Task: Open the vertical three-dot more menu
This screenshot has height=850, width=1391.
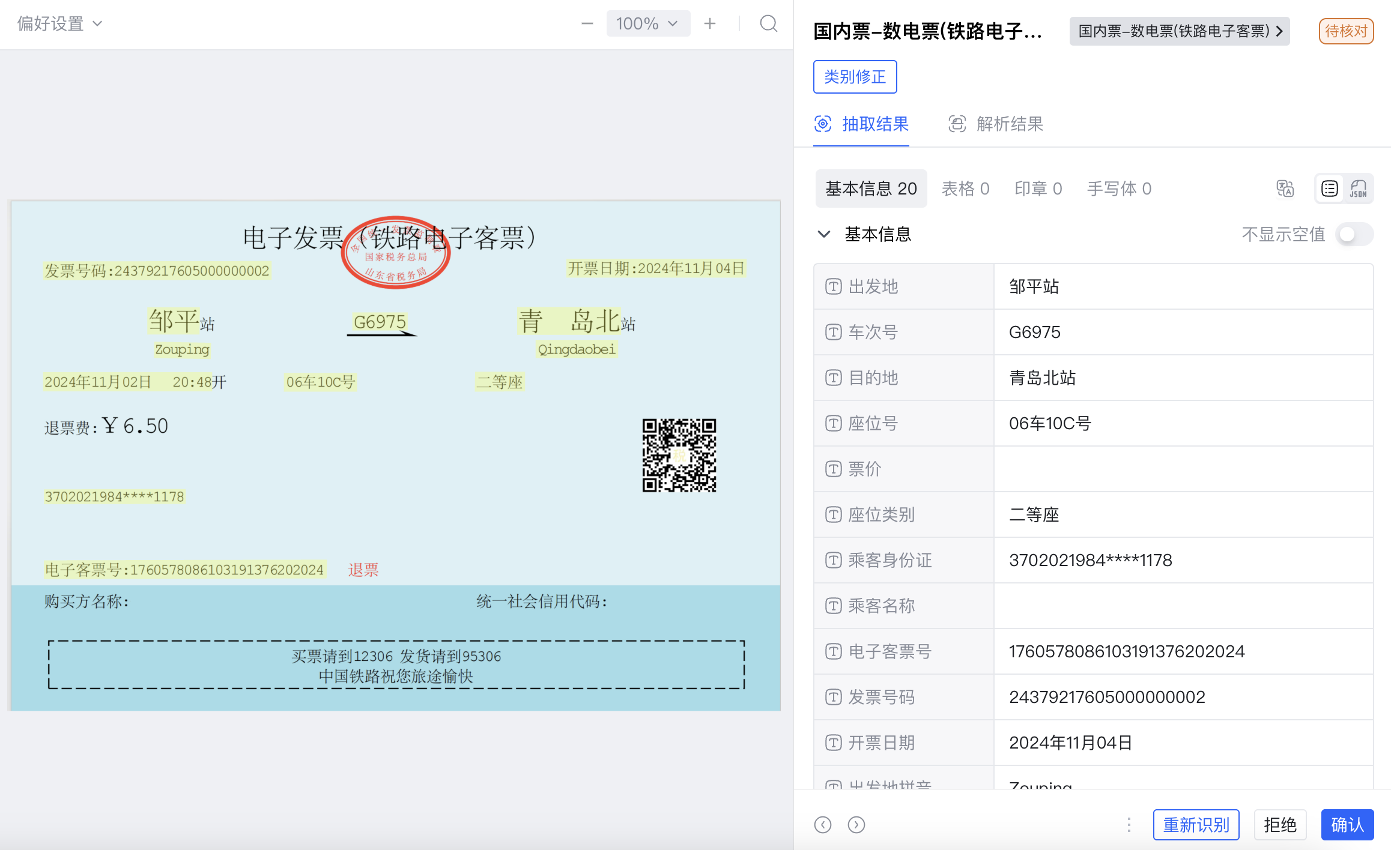Action: click(x=1129, y=825)
